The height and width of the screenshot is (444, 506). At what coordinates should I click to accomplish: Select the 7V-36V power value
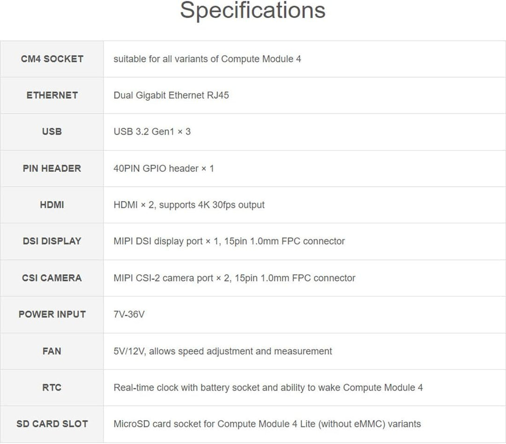pos(129,314)
